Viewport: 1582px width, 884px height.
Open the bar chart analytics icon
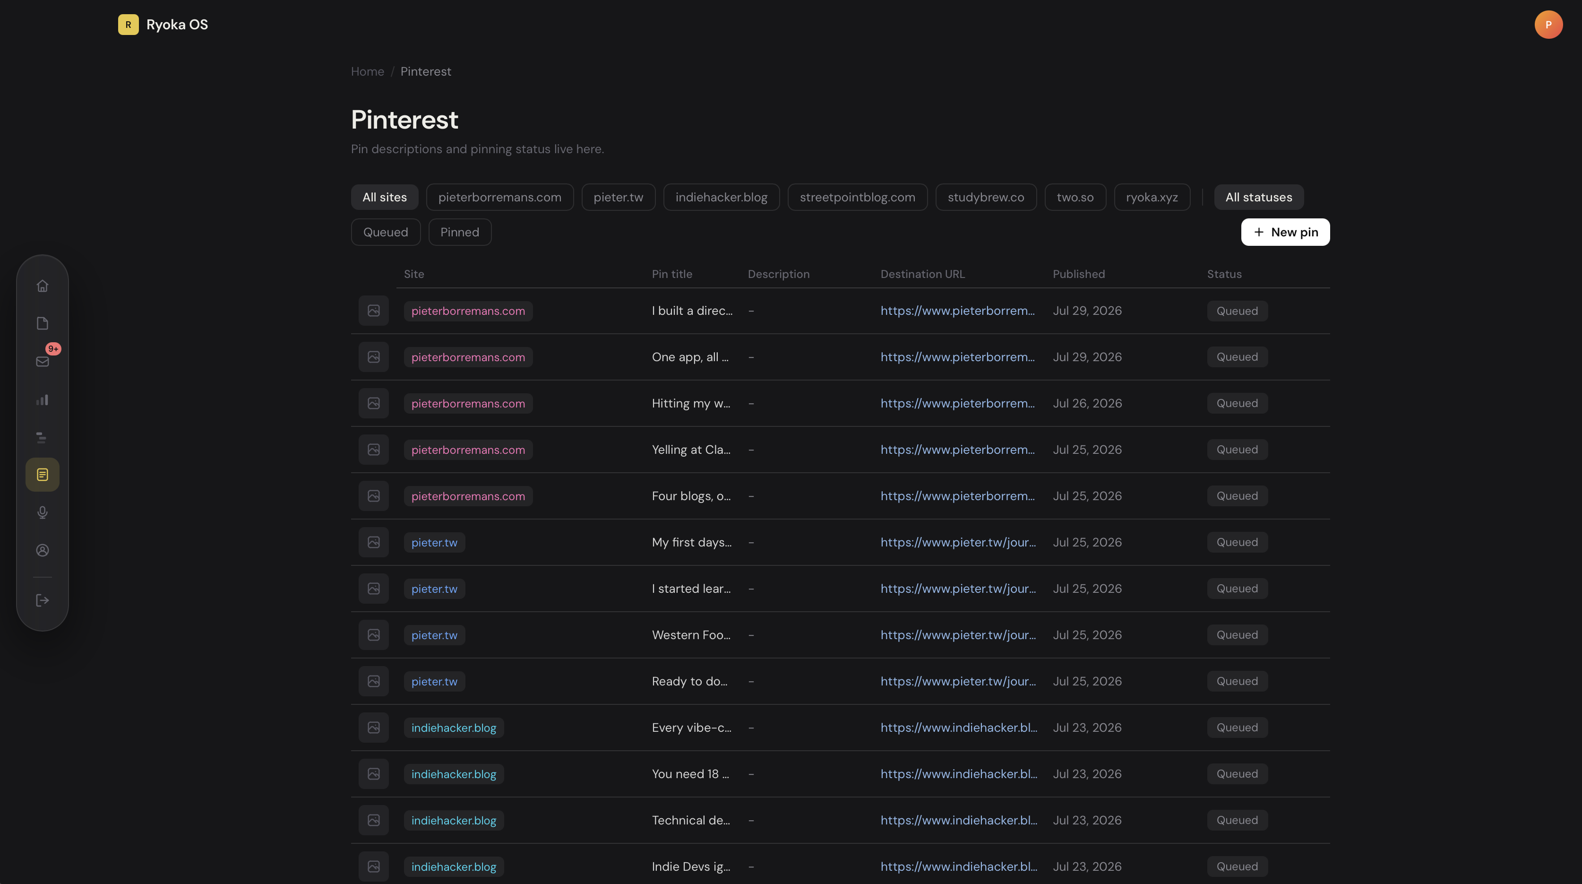43,399
